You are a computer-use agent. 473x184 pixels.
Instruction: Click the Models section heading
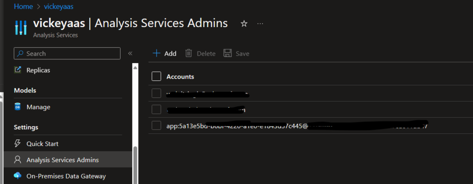pyautogui.click(x=25, y=90)
